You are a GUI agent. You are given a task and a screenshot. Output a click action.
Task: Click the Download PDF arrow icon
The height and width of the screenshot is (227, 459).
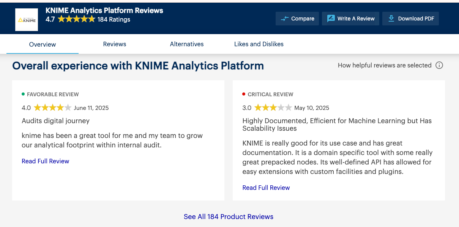[391, 19]
